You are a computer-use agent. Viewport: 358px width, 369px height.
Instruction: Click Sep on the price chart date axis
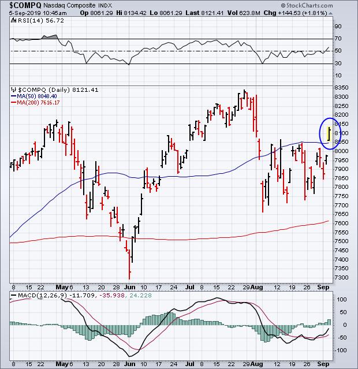point(323,288)
